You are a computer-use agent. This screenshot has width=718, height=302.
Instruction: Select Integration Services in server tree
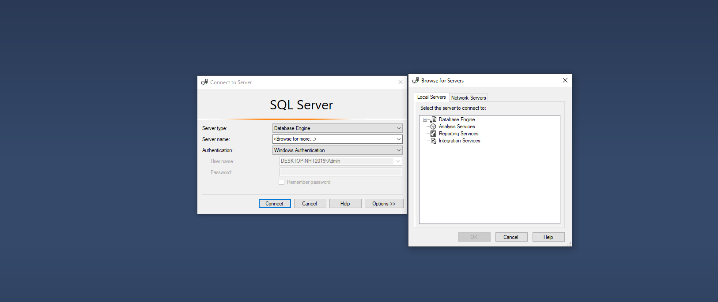point(459,141)
